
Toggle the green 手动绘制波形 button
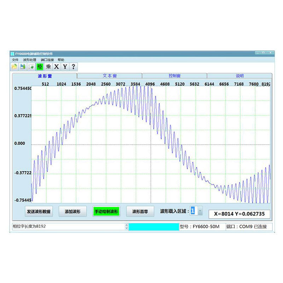pos(106,212)
